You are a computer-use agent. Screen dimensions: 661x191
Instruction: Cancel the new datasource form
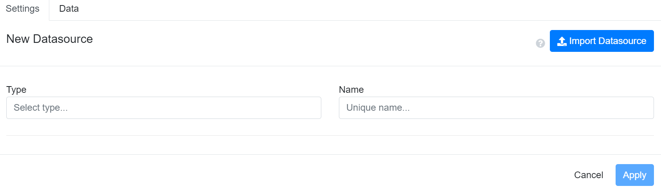pos(588,175)
